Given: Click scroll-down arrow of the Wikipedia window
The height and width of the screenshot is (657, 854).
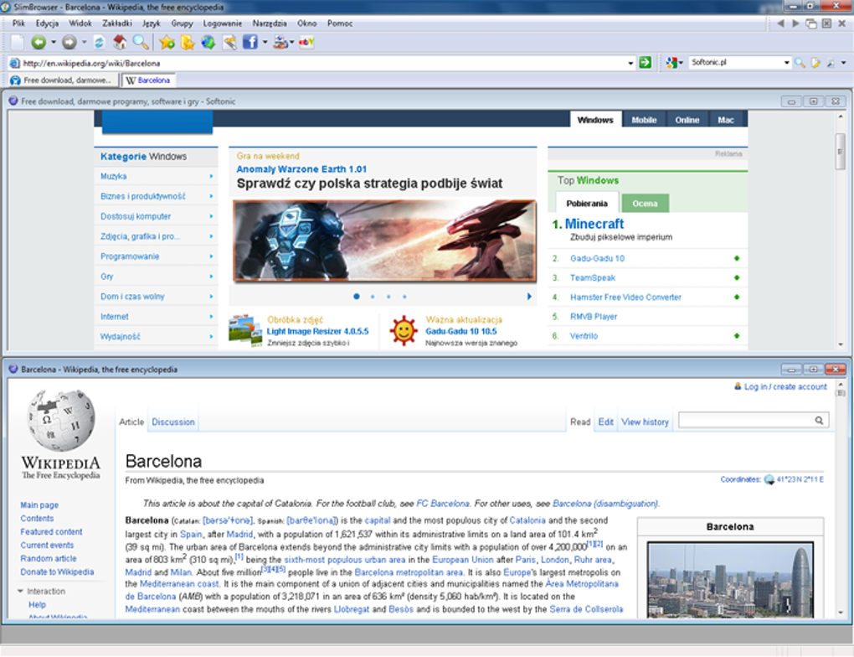Looking at the screenshot, I should tap(841, 613).
